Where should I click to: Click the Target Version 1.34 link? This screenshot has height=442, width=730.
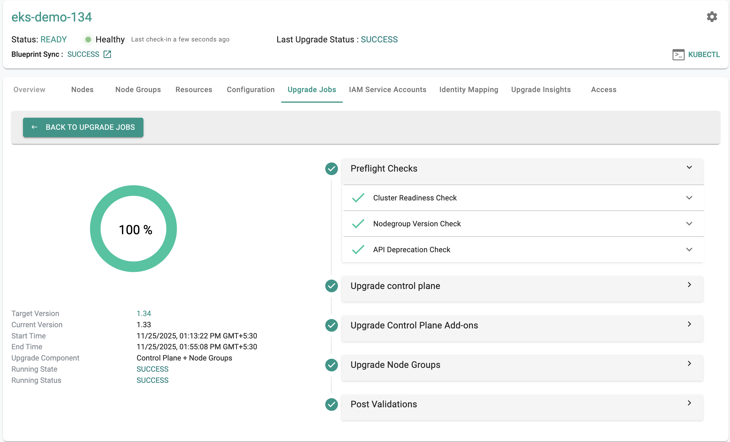pos(144,314)
